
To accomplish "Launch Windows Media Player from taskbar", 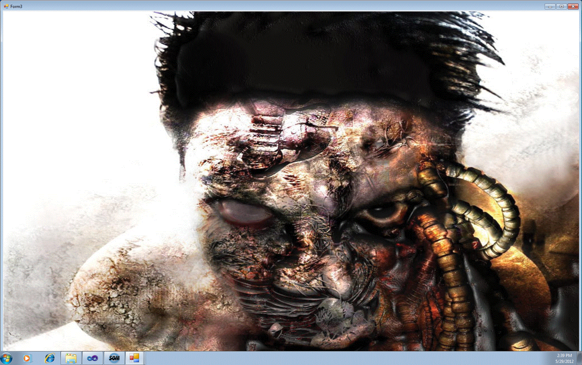I will [27, 358].
